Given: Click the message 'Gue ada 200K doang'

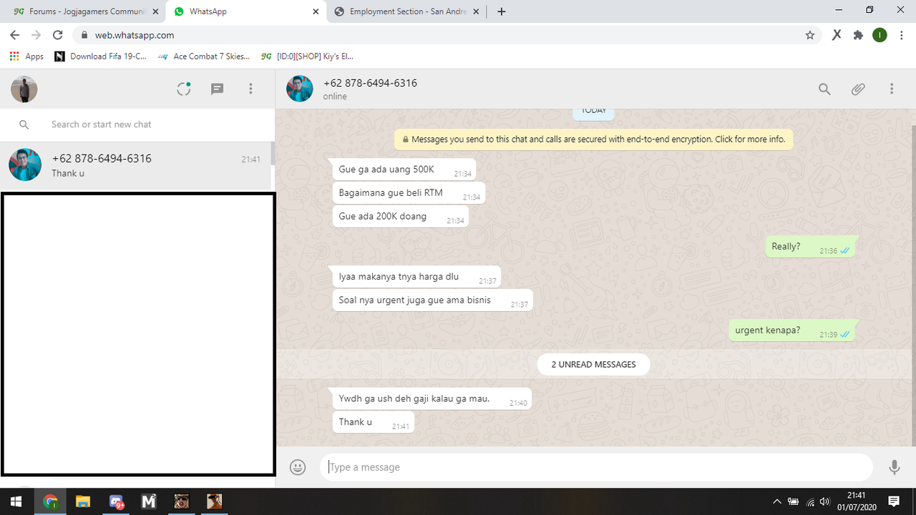Looking at the screenshot, I should [x=400, y=217].
